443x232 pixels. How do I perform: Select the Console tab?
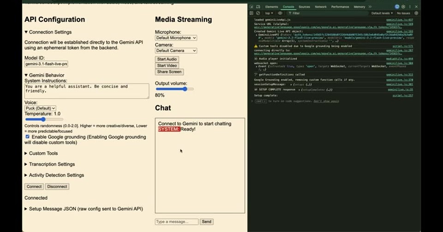288,6
